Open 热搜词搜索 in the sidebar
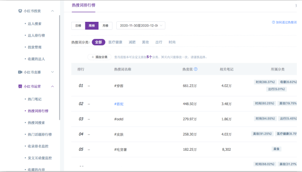302x172 pixels. tap(36, 123)
